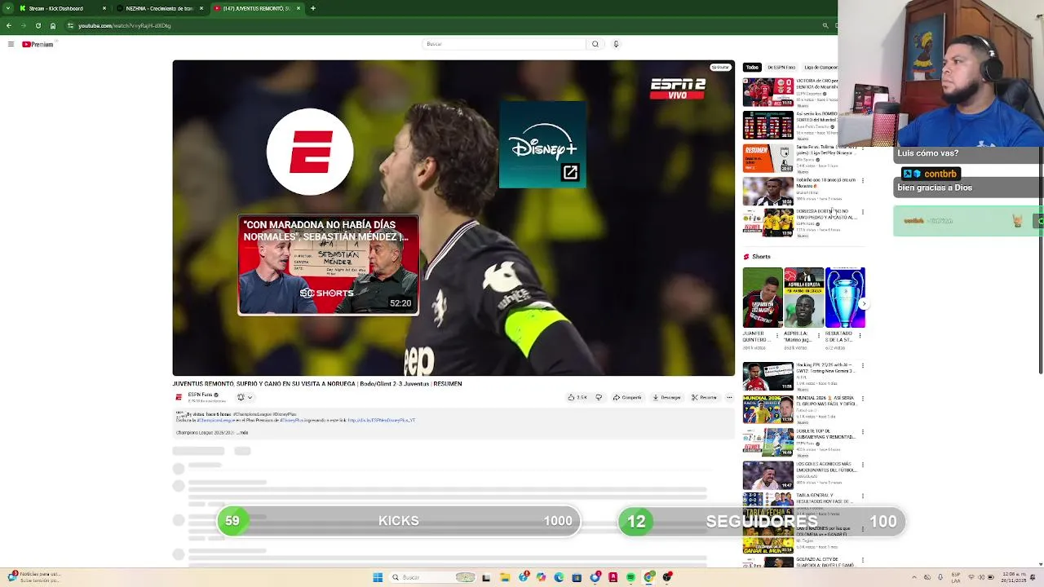The height and width of the screenshot is (587, 1044).
Task: Open the Santa Fe vs. Tolima resumen thumbnail
Action: [x=768, y=158]
